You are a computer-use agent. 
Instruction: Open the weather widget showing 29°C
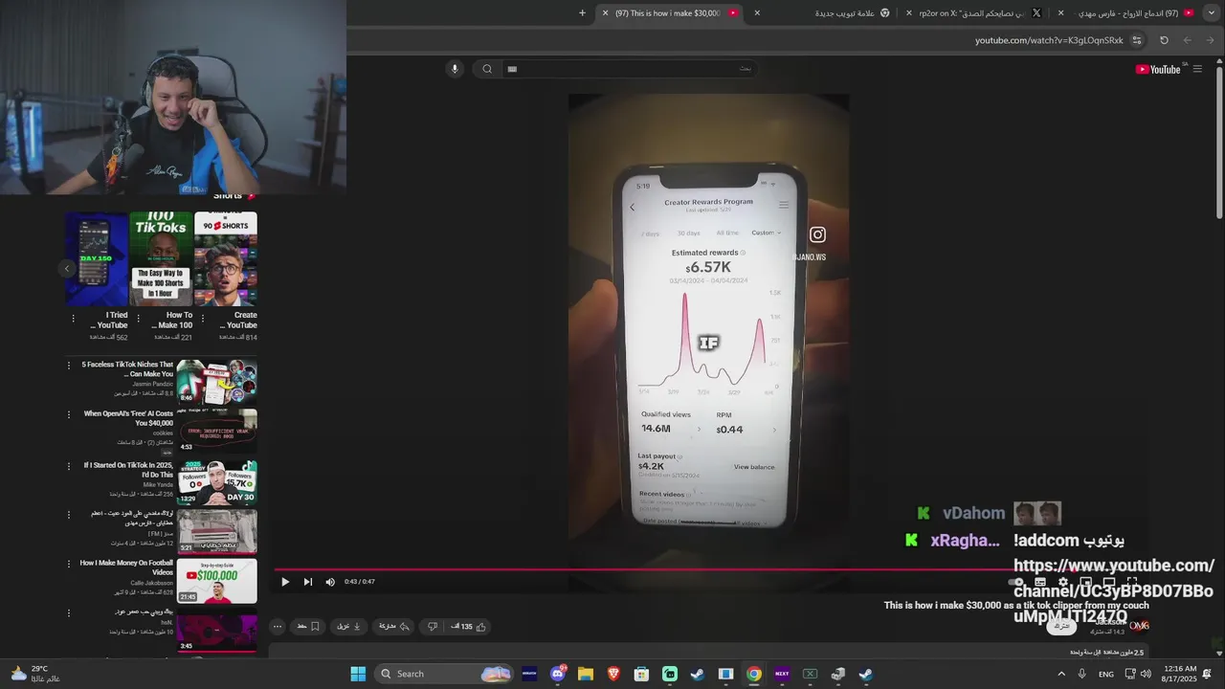pos(34,674)
